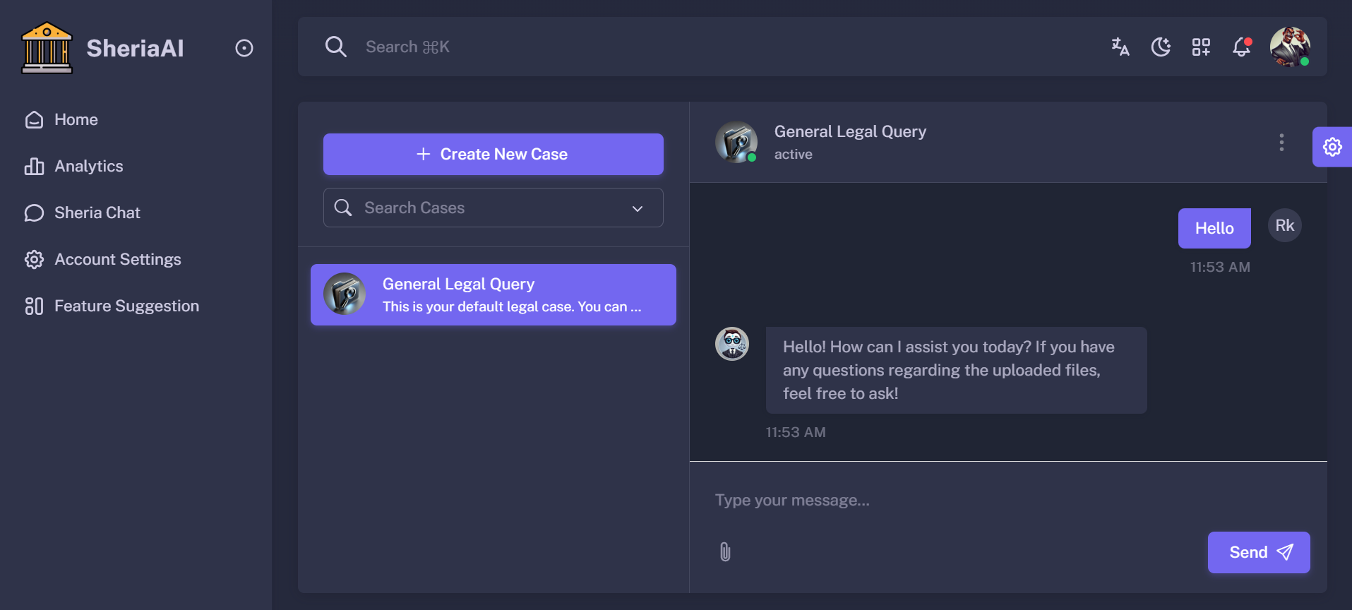
Task: Open the floating settings customizer gear
Action: click(1332, 147)
